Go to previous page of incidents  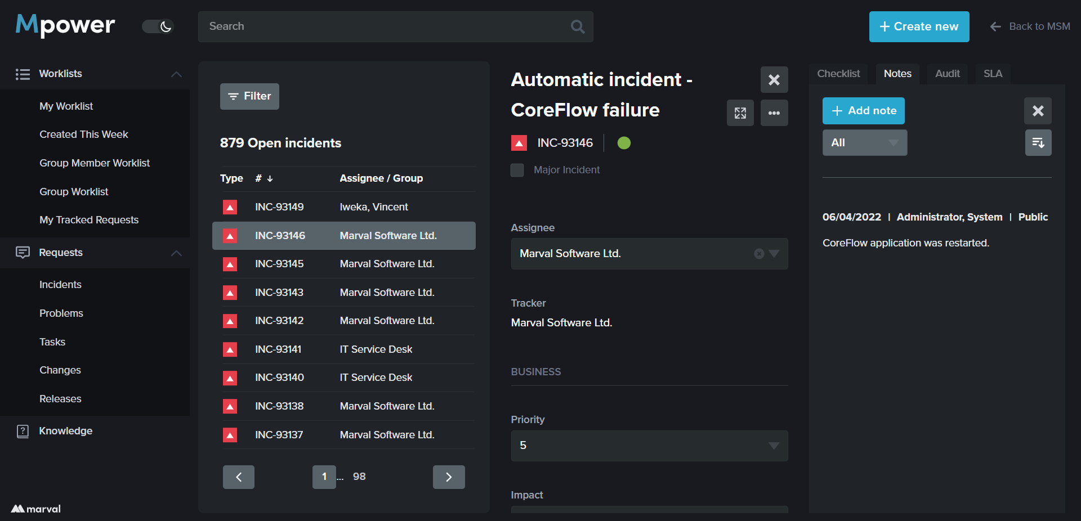[239, 477]
